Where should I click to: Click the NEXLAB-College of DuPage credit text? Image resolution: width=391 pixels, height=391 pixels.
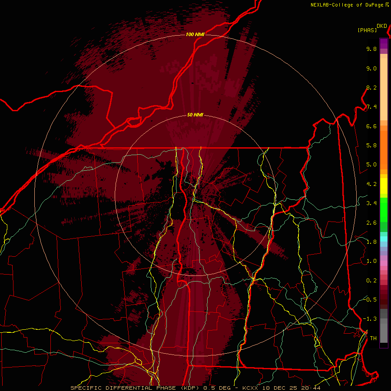point(347,5)
